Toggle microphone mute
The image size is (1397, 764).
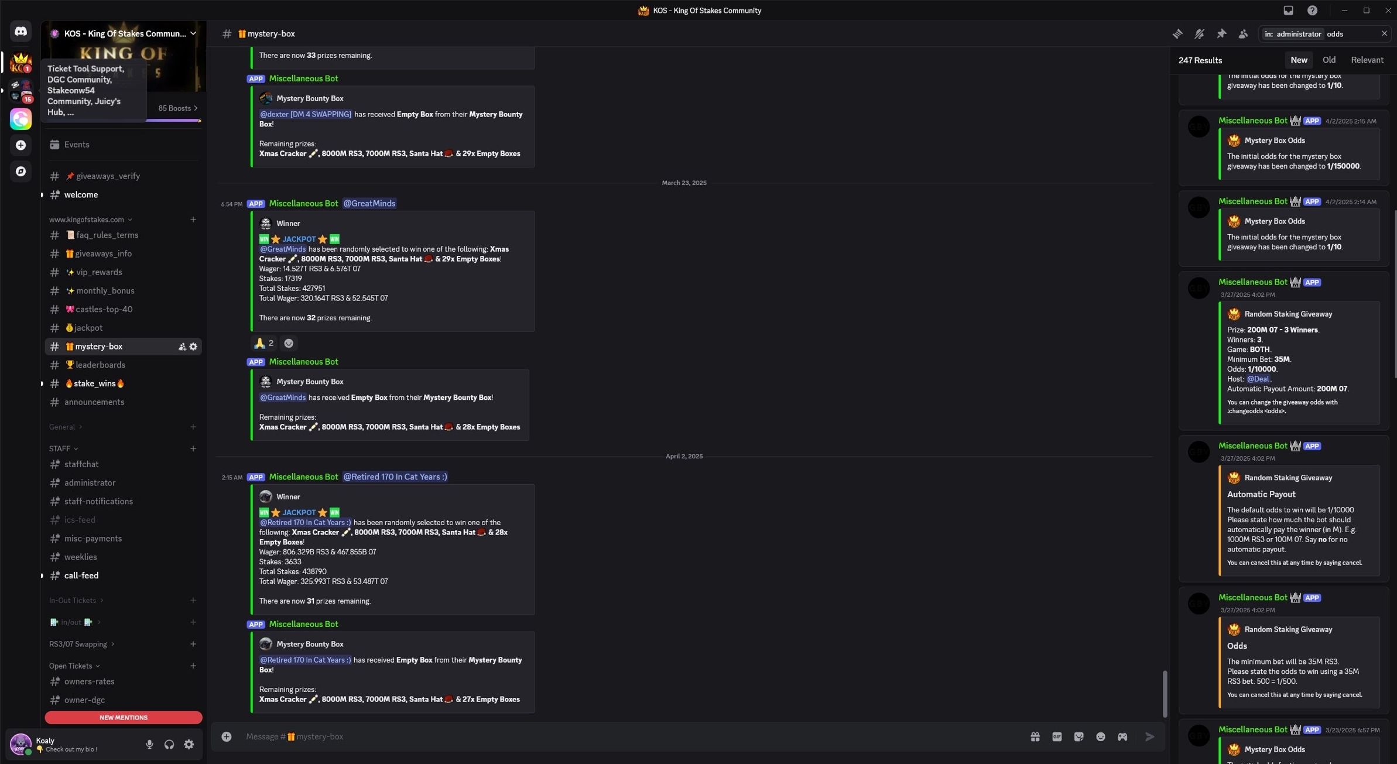tap(149, 744)
